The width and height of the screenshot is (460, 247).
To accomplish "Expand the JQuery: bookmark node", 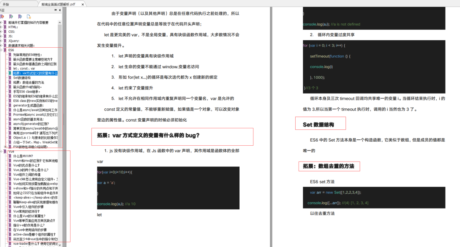I will tap(1, 41).
